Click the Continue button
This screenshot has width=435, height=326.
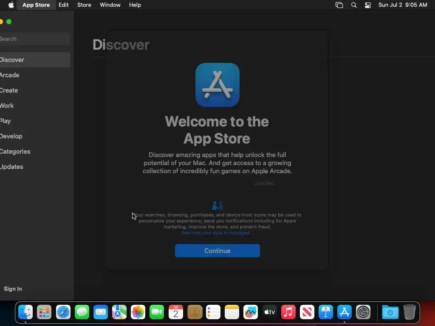(217, 250)
